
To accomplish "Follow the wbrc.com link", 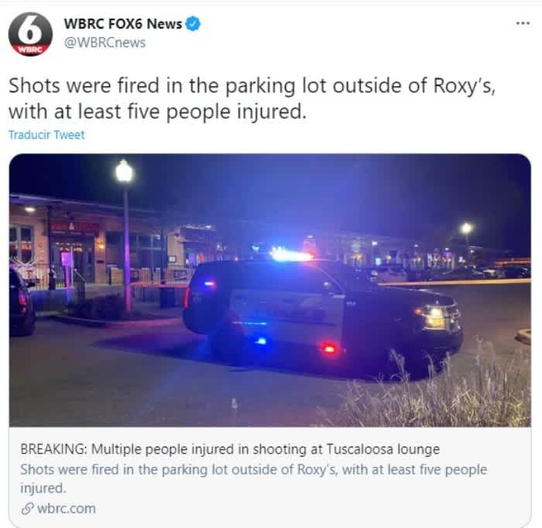I will pos(67,509).
